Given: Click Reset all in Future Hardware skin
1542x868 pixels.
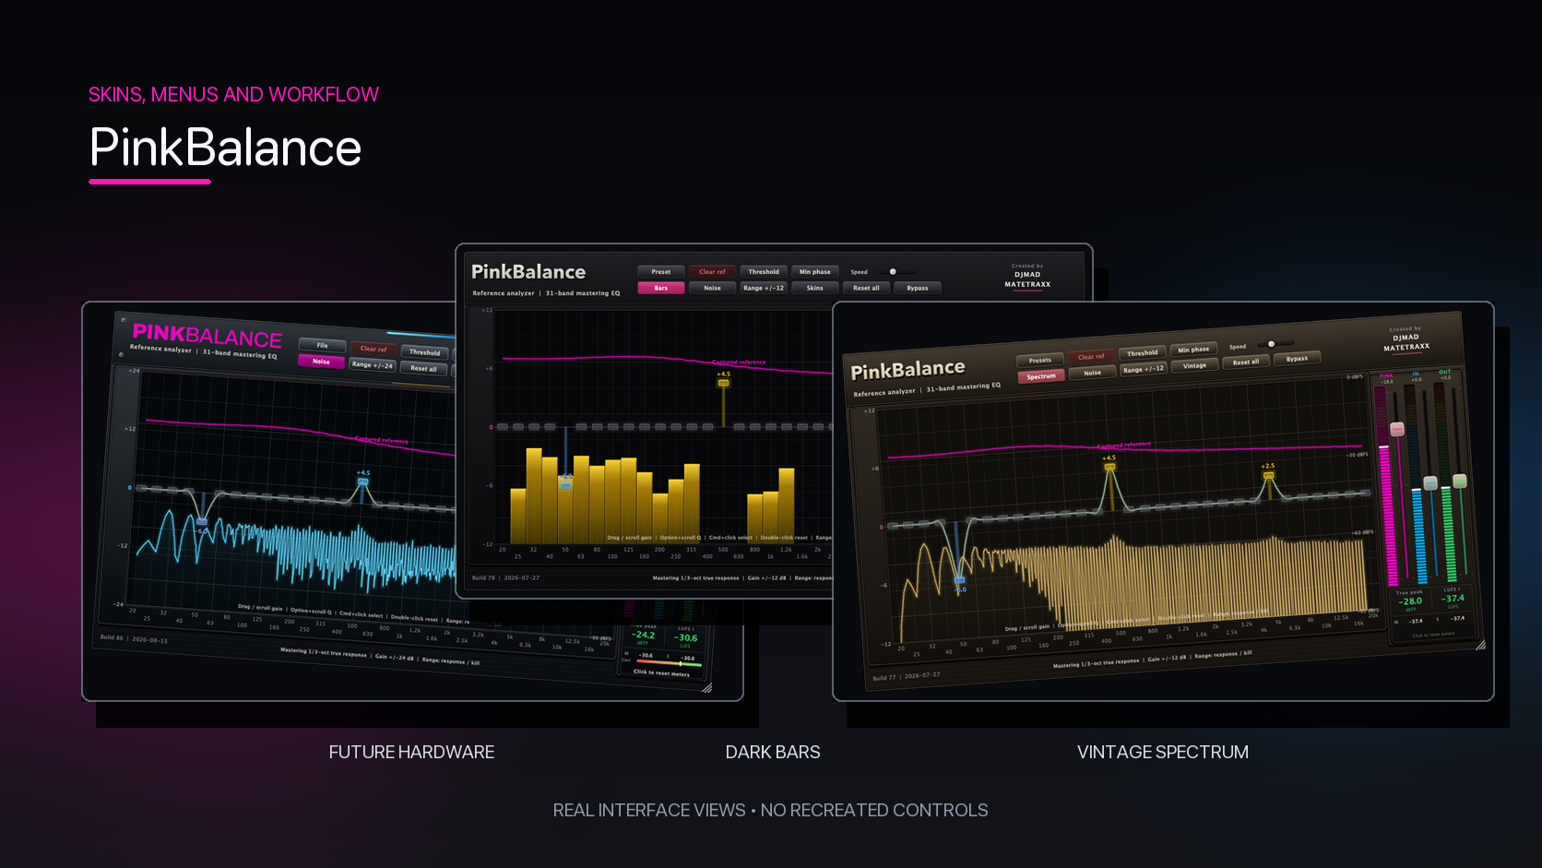Looking at the screenshot, I should (424, 369).
